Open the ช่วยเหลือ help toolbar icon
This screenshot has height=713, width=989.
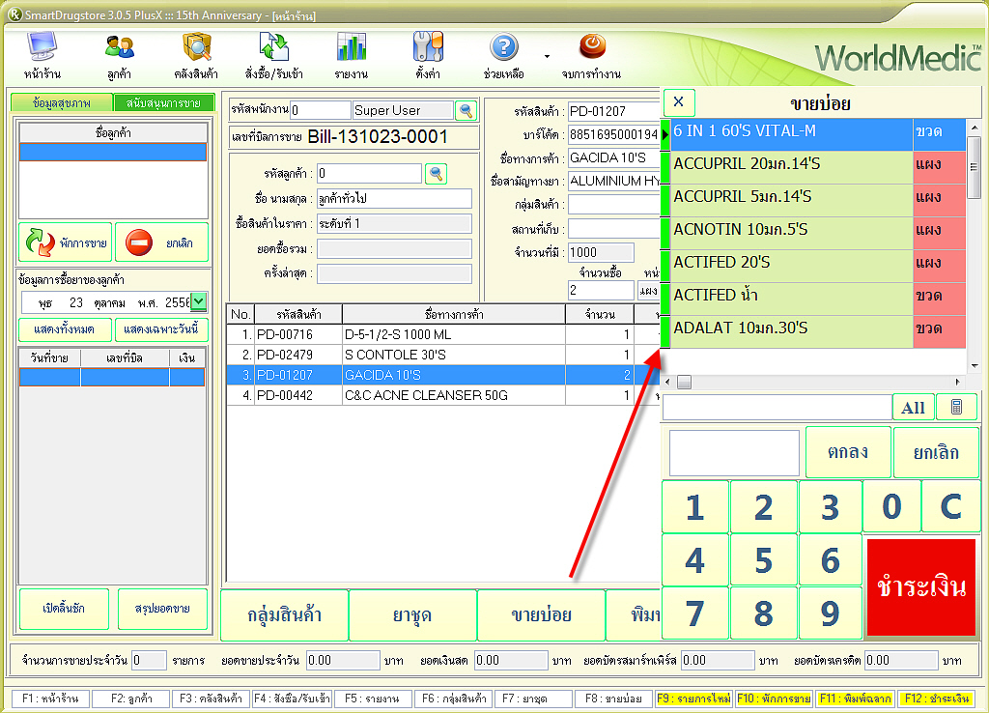click(x=504, y=55)
